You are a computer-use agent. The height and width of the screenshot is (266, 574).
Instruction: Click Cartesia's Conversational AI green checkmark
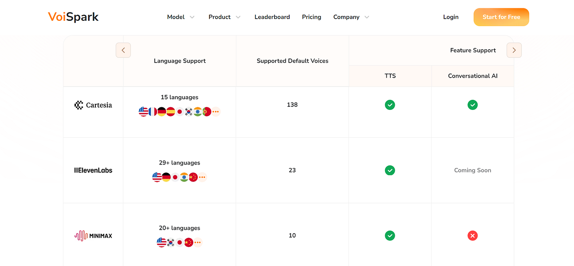point(472,105)
